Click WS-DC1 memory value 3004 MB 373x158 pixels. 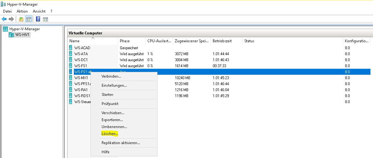point(181,60)
